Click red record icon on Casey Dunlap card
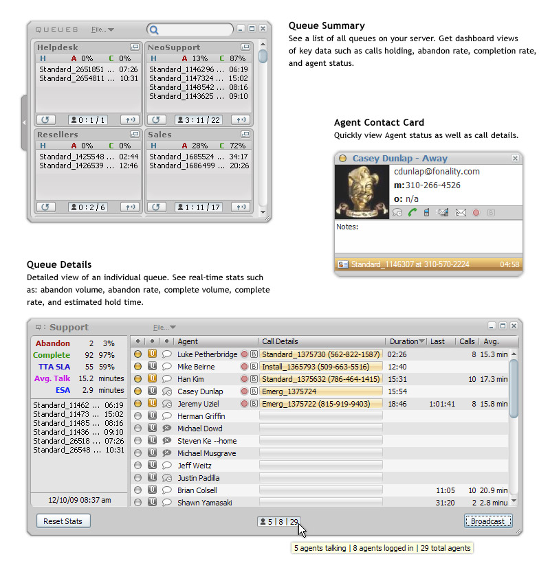Image resolution: width=550 pixels, height=570 pixels. (x=476, y=213)
